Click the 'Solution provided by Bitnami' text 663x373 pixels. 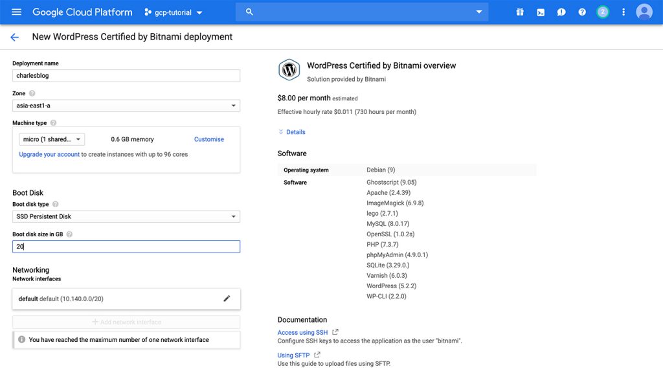346,79
